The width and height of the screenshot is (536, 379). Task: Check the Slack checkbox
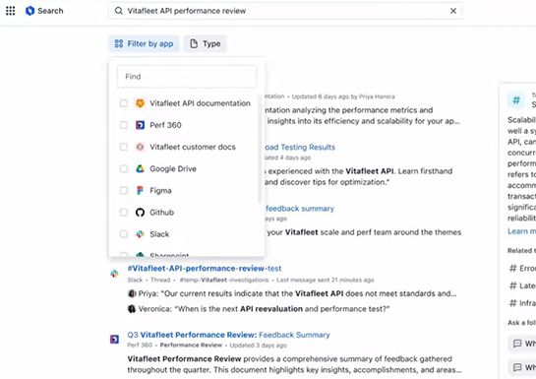coord(124,234)
